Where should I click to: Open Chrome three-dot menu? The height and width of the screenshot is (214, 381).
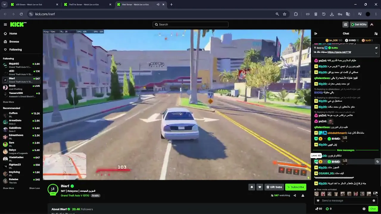pyautogui.click(x=376, y=14)
